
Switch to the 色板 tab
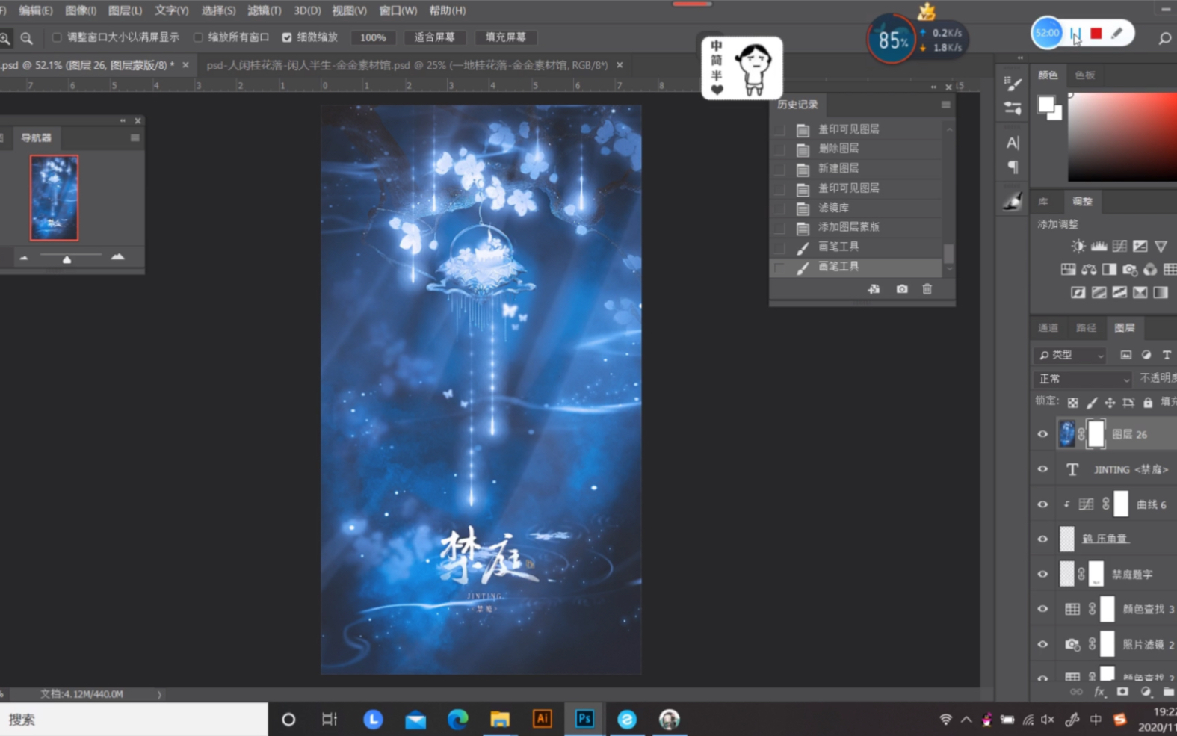pos(1084,75)
